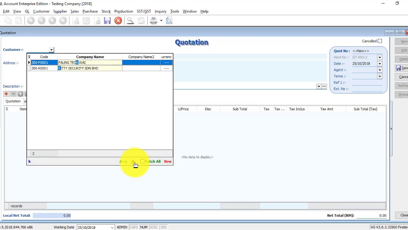
Task: Click the Paste toolbar icon
Action: pyautogui.click(x=18, y=21)
